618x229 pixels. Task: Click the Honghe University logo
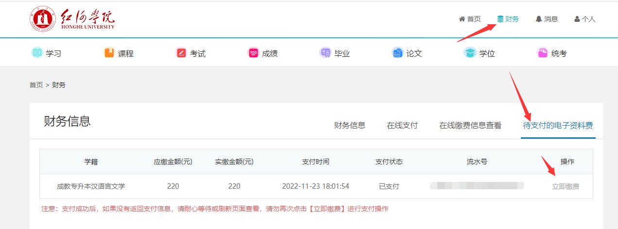tap(72, 19)
